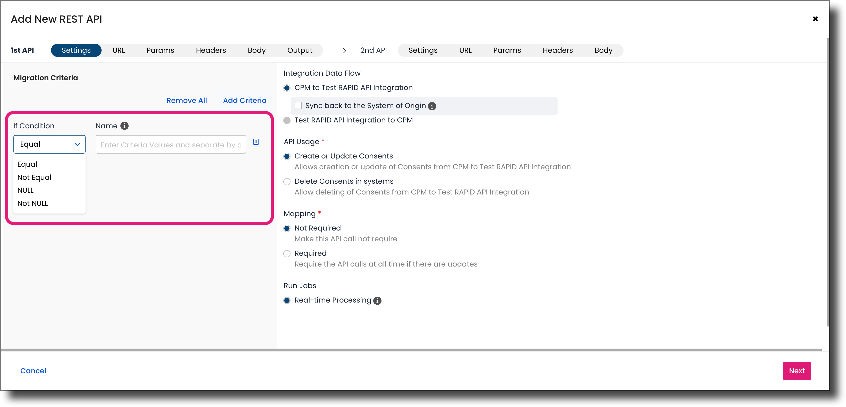The width and height of the screenshot is (846, 407).
Task: Open info icon for Sync back option
Action: [x=432, y=106]
